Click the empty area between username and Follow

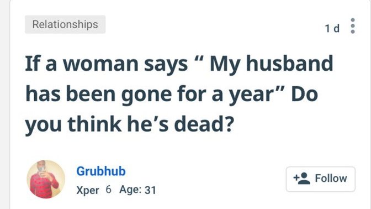[220, 179]
